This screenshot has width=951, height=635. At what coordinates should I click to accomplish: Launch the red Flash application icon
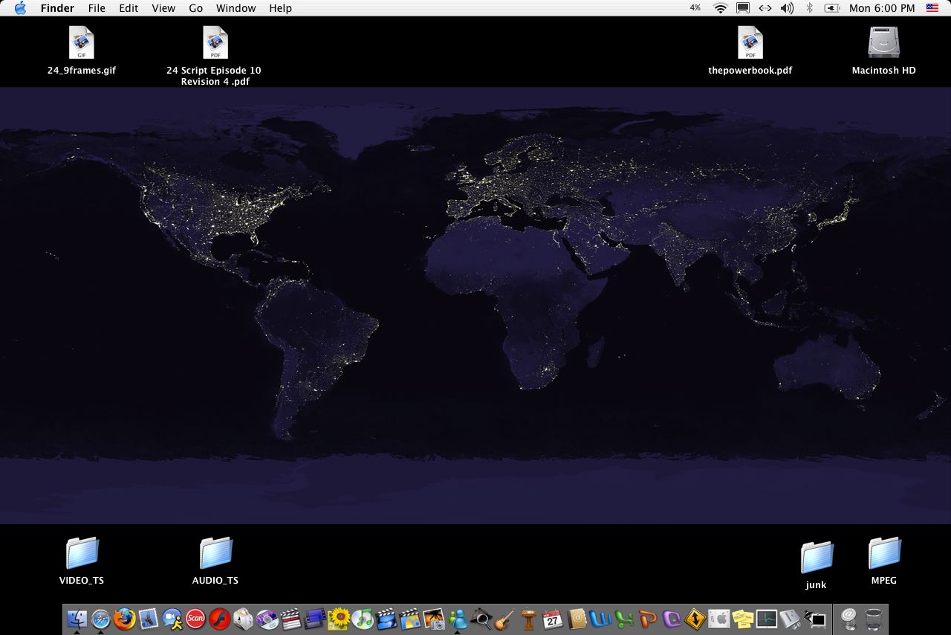219,619
